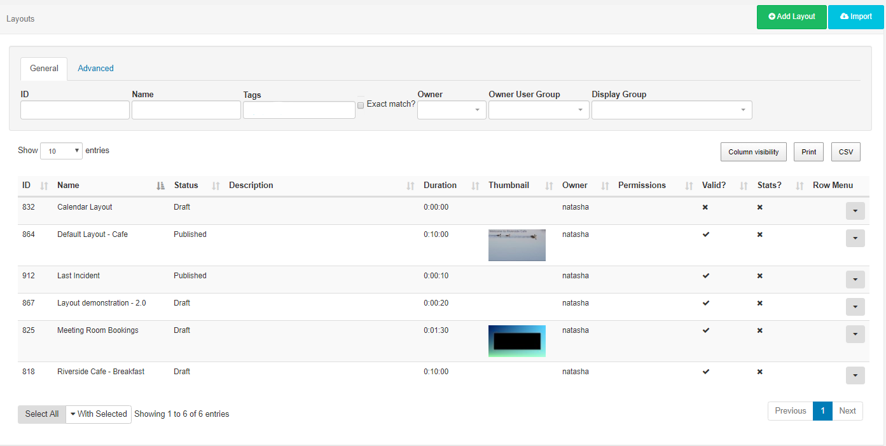Open the Owner filter dropdown
886x446 pixels.
point(452,110)
